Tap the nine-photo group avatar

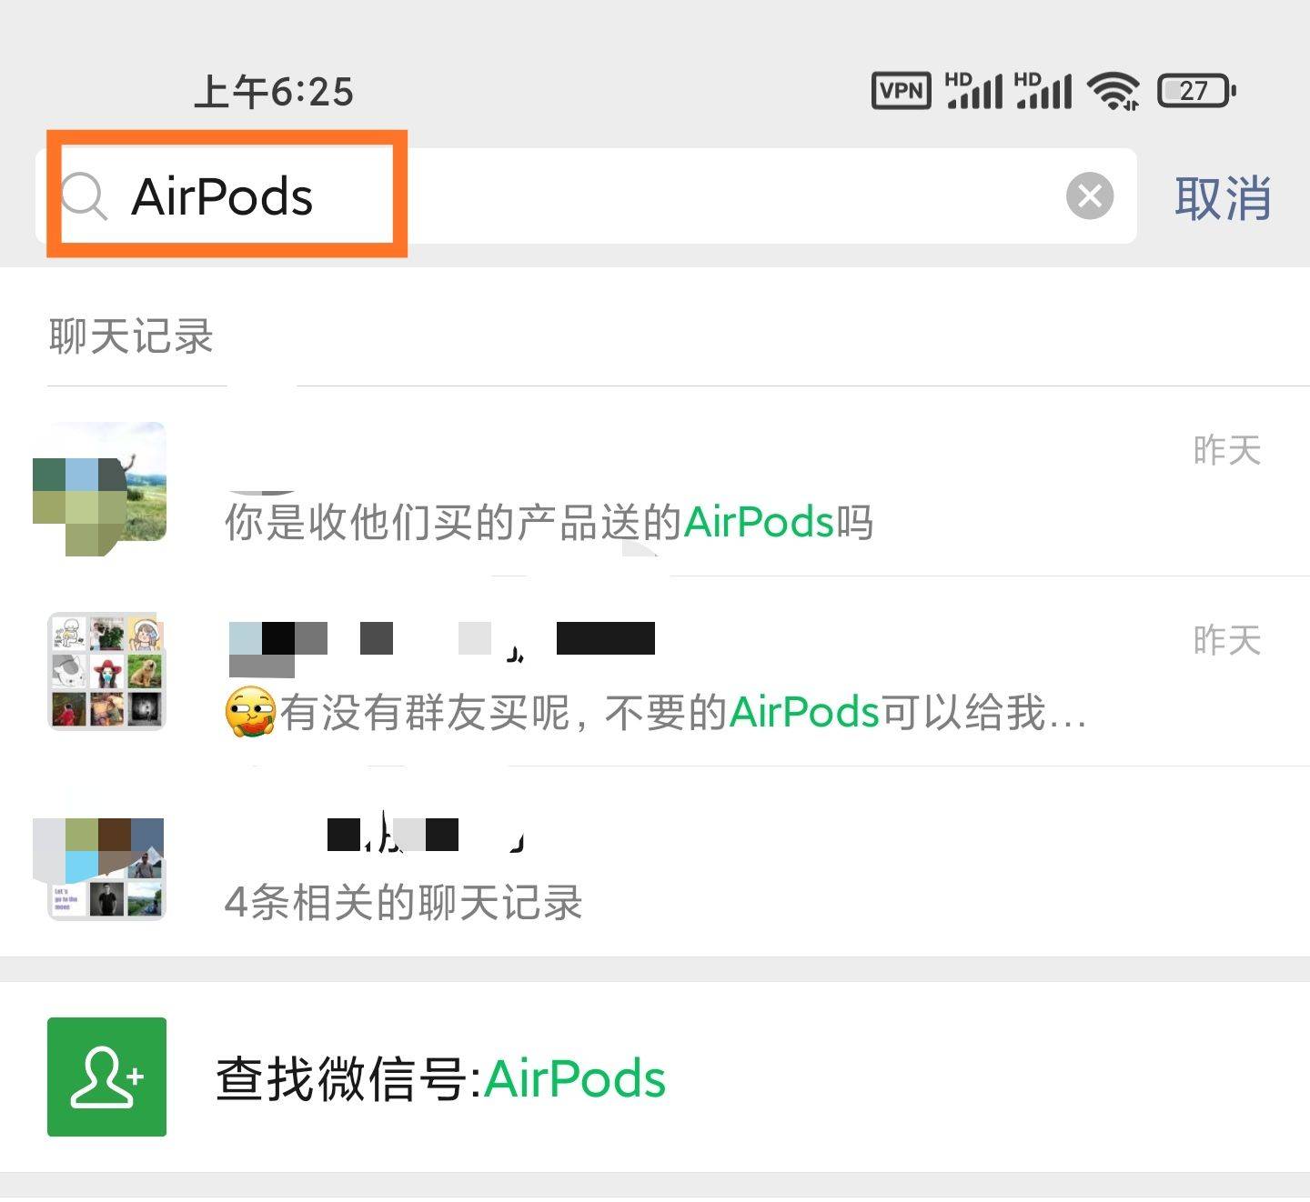point(106,672)
